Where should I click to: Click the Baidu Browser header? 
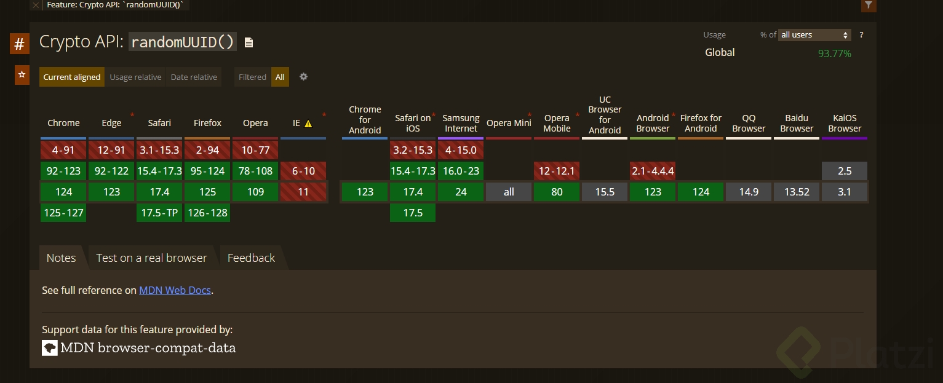[x=797, y=123]
